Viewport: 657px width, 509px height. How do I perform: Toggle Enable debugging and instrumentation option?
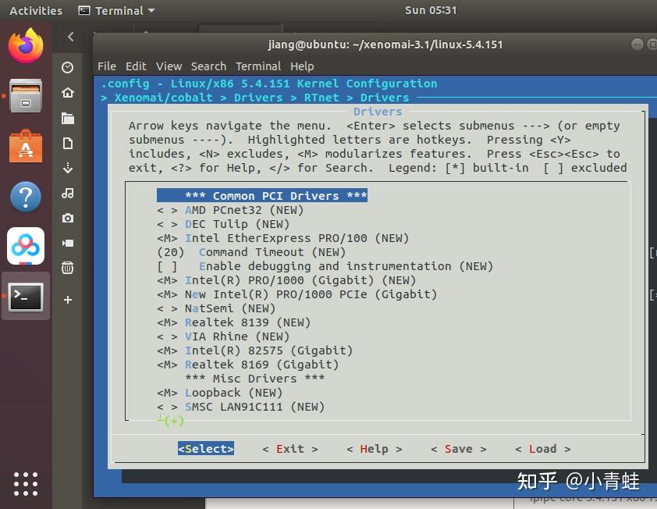coord(325,266)
